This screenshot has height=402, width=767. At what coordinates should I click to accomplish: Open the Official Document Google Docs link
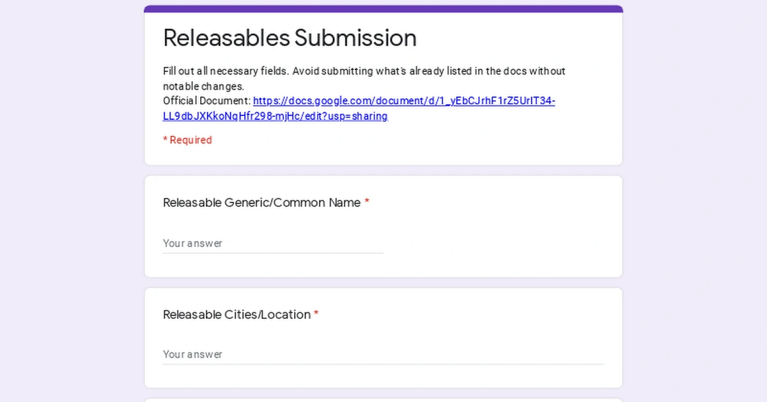pos(404,101)
